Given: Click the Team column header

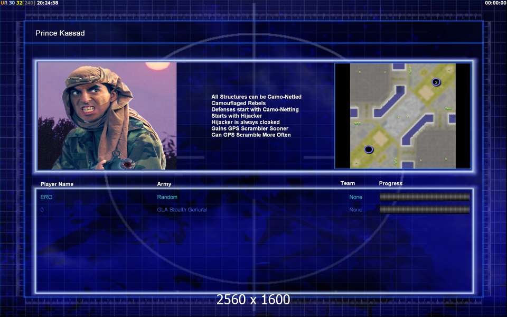Looking at the screenshot, I should point(348,183).
